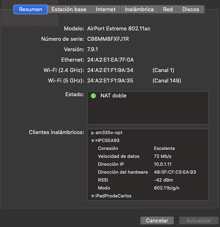Image resolution: width=220 pixels, height=227 pixels.
Task: Click the green NAT doble status indicator
Action: pos(93,96)
